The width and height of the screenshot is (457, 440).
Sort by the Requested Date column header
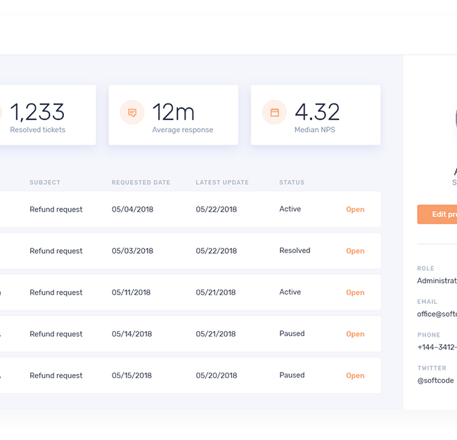coord(141,183)
